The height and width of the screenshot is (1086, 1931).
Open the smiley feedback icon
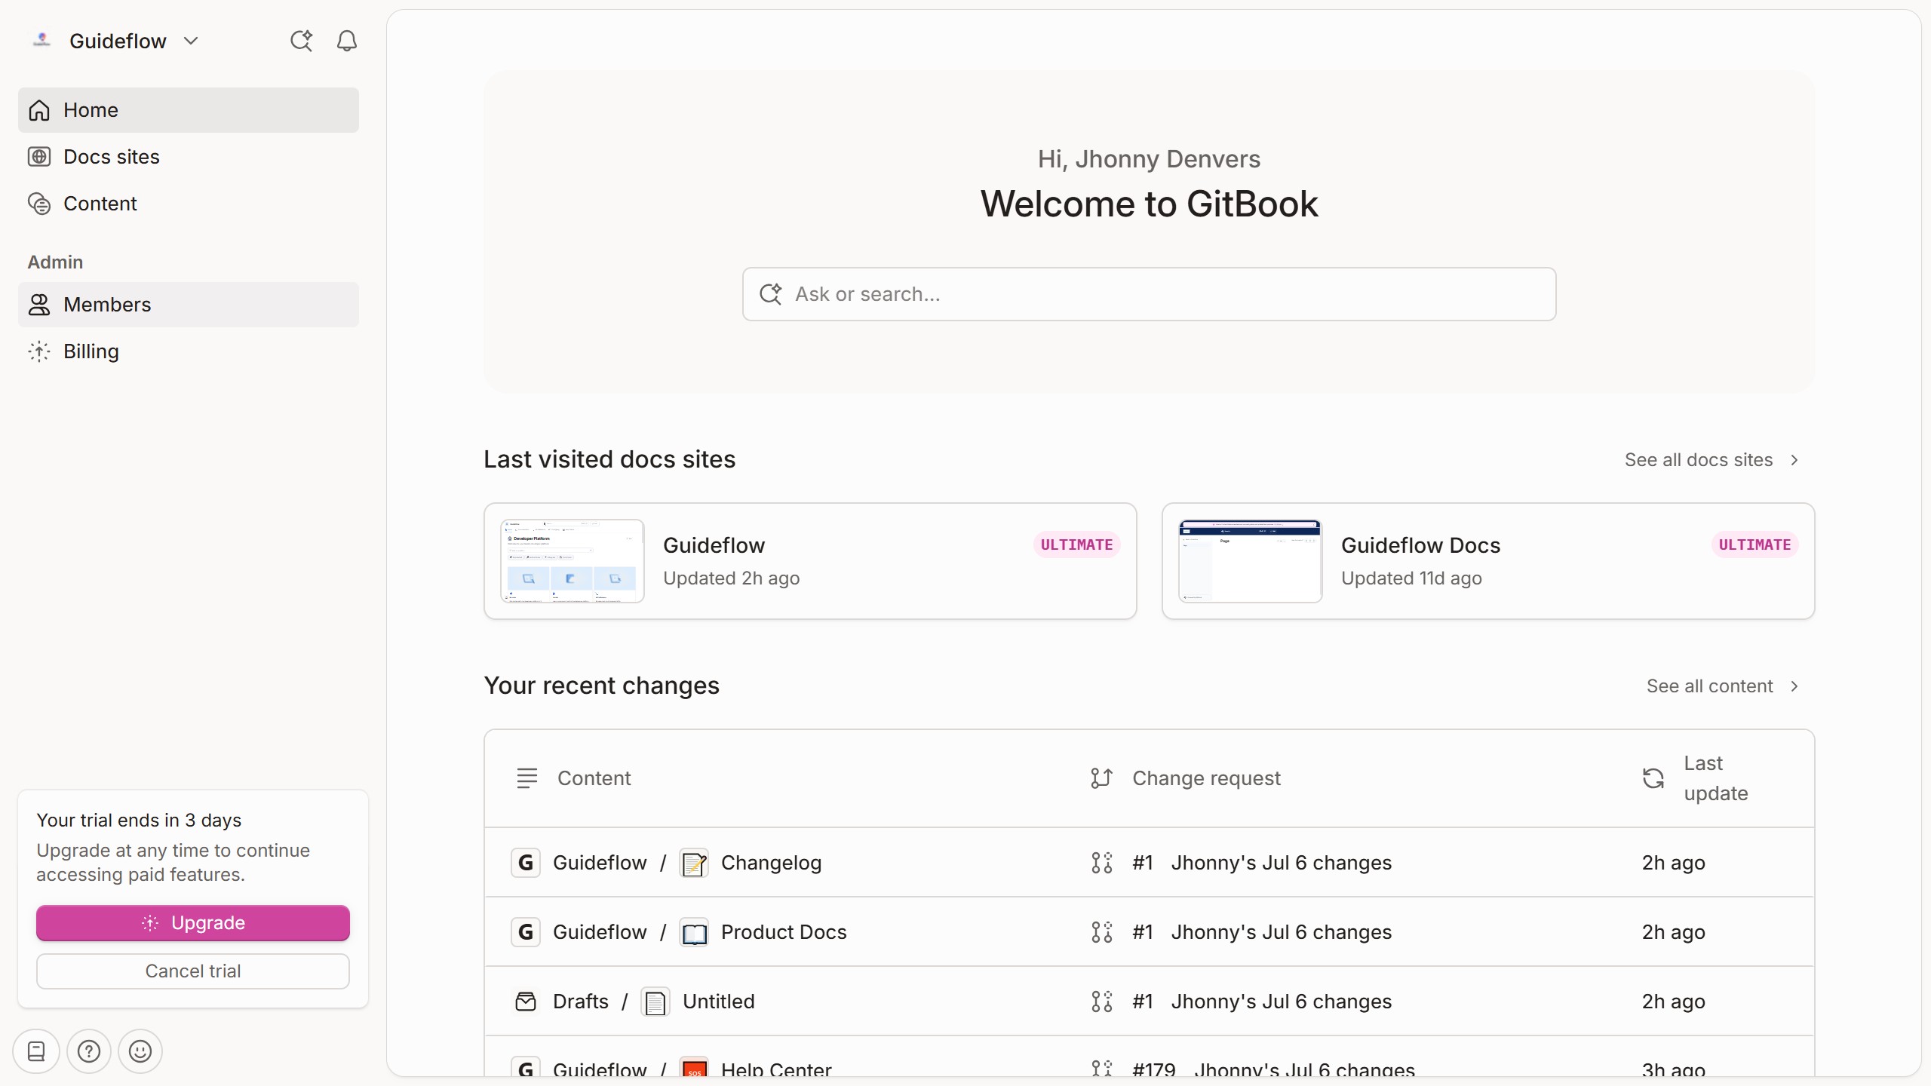coord(140,1051)
